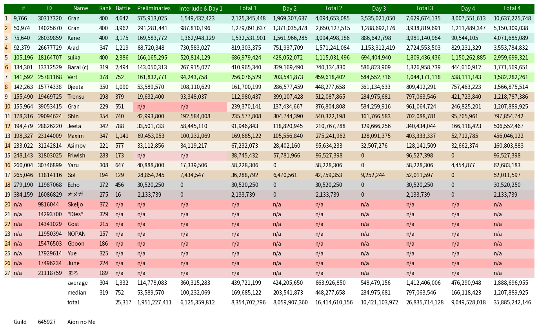Screen dimensions: 538x331
Task: Select the "Total 4" column header
Action: click(x=512, y=8)
